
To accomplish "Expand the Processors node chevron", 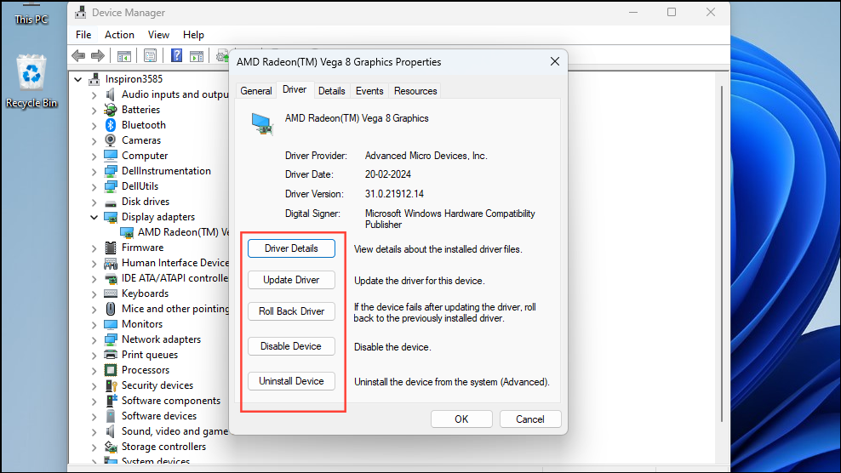I will pyautogui.click(x=94, y=371).
